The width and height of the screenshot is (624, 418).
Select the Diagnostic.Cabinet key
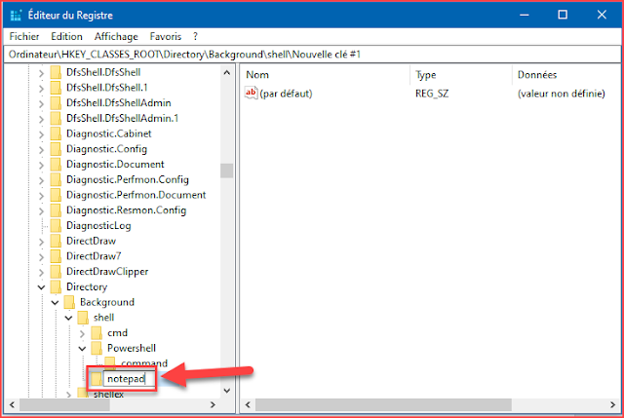pyautogui.click(x=108, y=133)
